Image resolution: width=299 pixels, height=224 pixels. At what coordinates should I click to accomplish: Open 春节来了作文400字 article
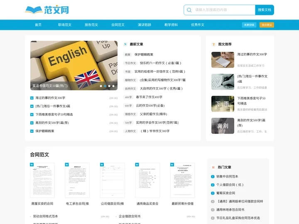[x=149, y=97]
